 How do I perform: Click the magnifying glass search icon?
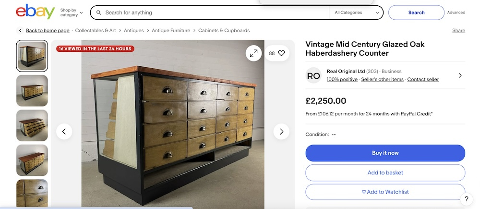click(98, 12)
